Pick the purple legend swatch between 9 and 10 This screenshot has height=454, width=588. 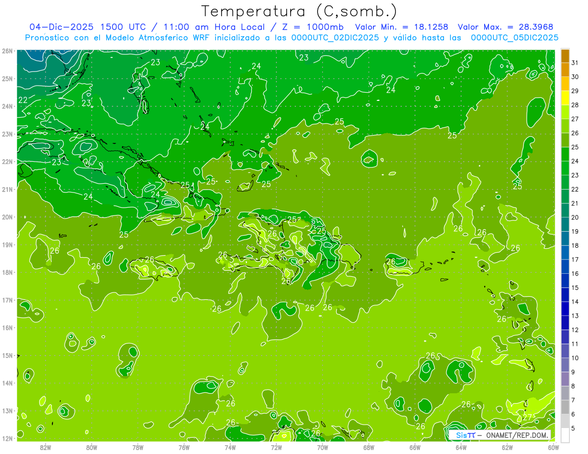click(565, 365)
